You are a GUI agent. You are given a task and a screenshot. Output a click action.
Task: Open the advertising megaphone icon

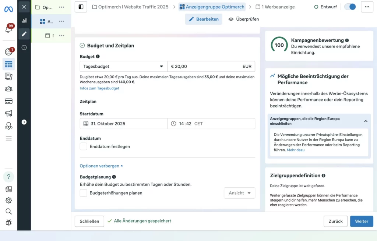pos(8,114)
